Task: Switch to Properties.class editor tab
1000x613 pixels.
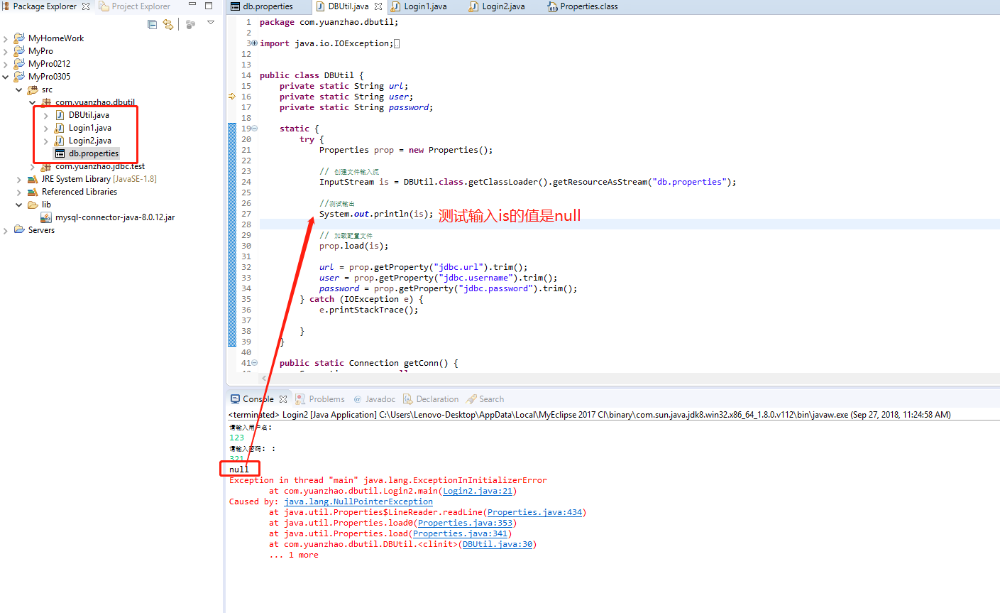Action: pos(588,6)
